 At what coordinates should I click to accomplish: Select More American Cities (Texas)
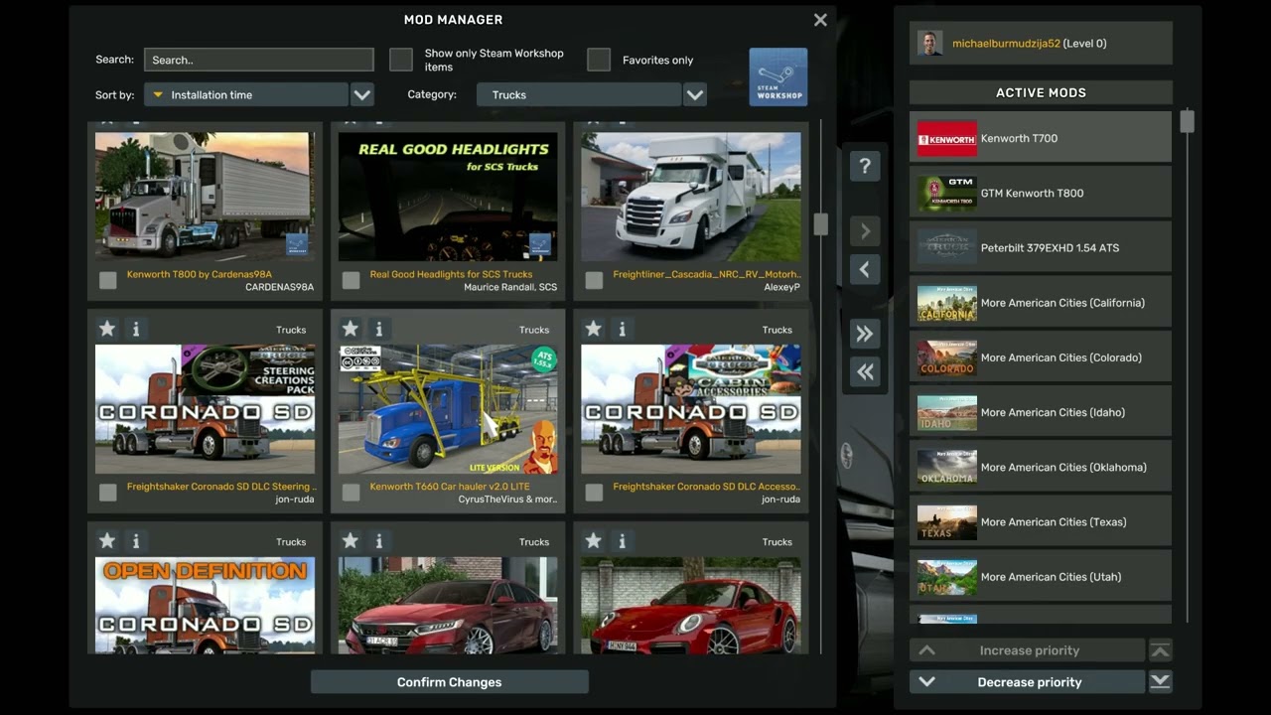pos(1041,521)
